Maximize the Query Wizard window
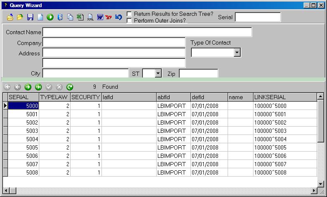 pyautogui.click(x=314, y=5)
